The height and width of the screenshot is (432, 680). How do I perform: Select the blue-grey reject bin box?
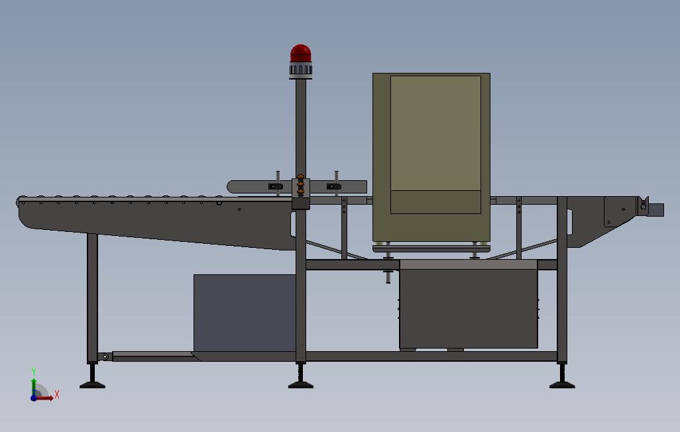(x=245, y=313)
